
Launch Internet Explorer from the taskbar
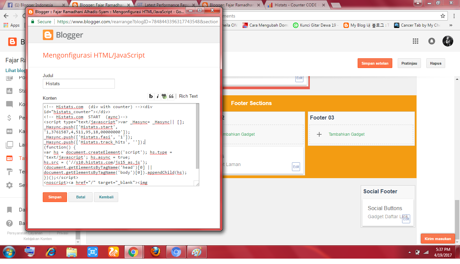[x=51, y=252]
